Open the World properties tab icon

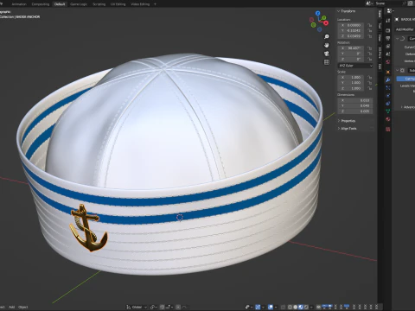click(388, 62)
